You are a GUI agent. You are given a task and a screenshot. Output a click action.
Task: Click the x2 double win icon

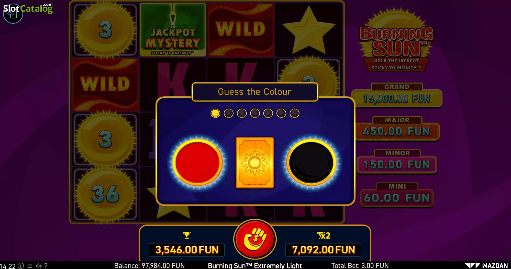point(323,235)
